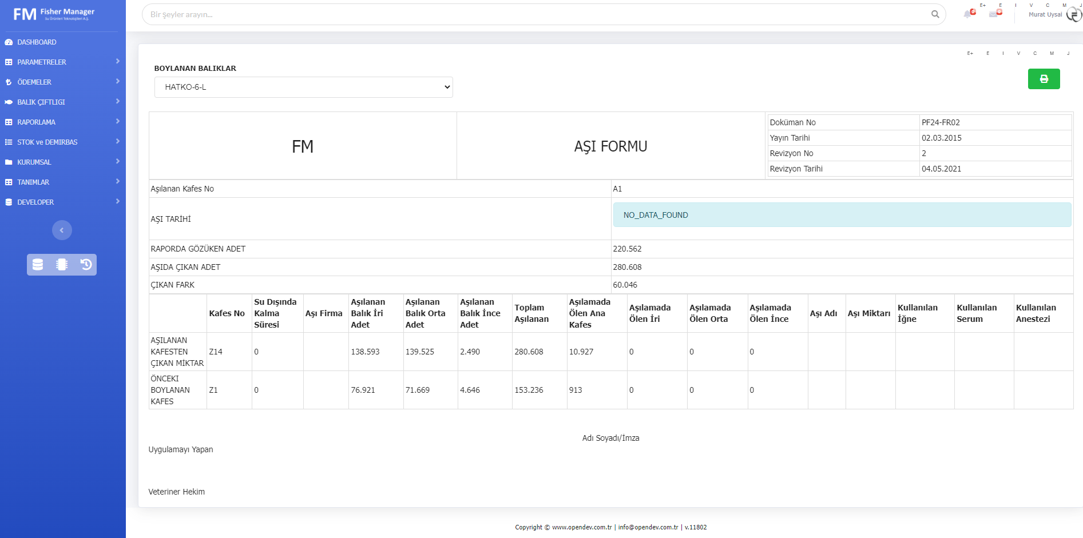Expand the STOK ve DEMIRBAS chevron
1083x538 pixels.
point(118,141)
